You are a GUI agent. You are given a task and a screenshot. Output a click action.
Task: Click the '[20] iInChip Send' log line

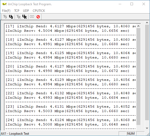click(71, 66)
